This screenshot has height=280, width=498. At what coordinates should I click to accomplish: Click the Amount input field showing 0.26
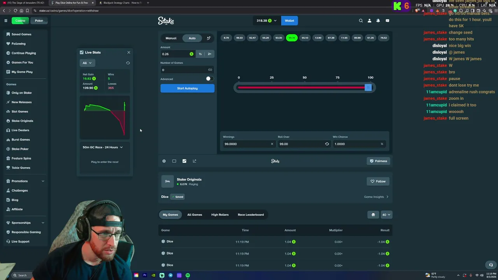tap(177, 54)
